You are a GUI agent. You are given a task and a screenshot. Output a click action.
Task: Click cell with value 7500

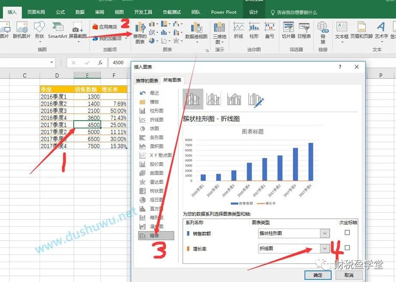[87, 146]
